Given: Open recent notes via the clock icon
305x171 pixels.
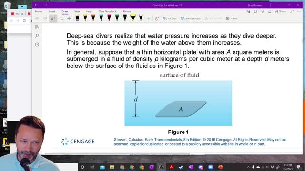Looking at the screenshot, I should 37,44.
